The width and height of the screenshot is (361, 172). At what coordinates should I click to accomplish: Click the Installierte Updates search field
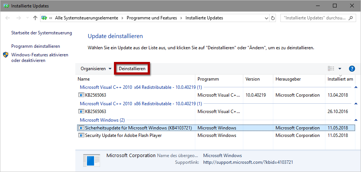tap(314, 18)
